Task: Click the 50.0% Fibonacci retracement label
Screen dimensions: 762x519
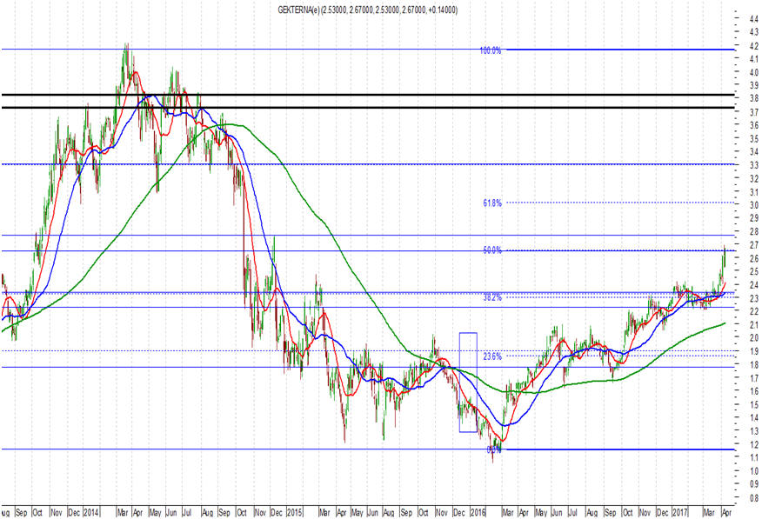Action: click(x=492, y=250)
